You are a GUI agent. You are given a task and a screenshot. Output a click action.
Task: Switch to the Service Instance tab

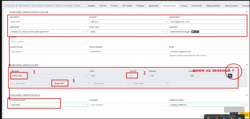pos(231,6)
